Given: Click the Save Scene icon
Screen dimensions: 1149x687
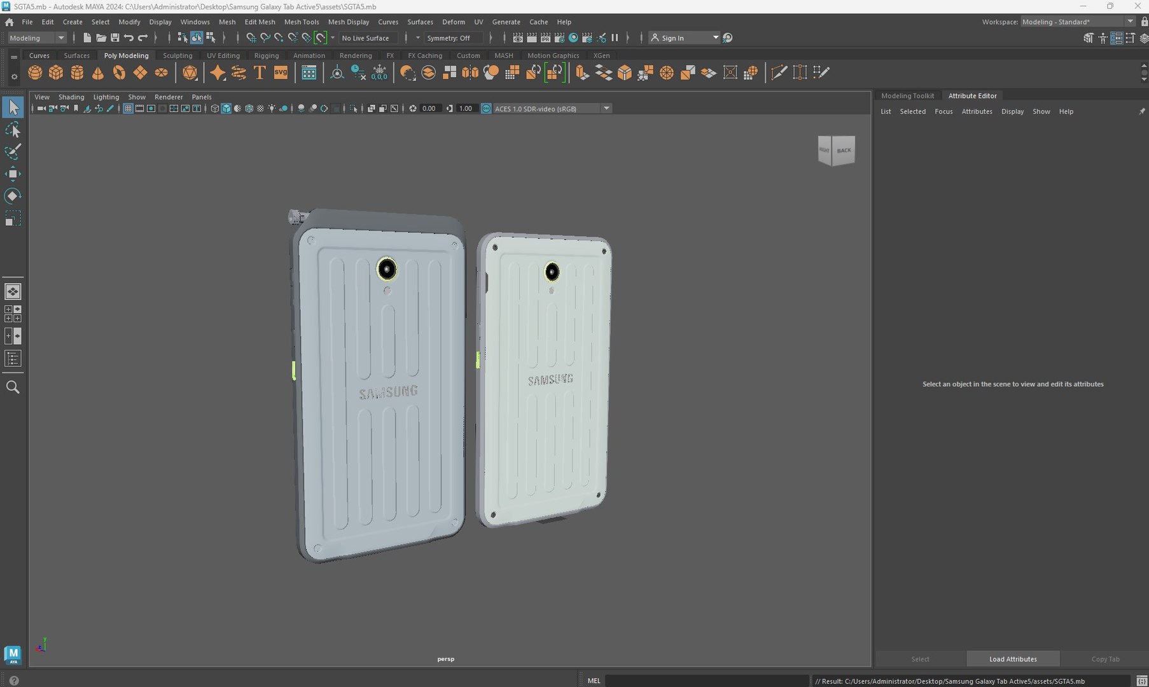Looking at the screenshot, I should click(x=115, y=38).
